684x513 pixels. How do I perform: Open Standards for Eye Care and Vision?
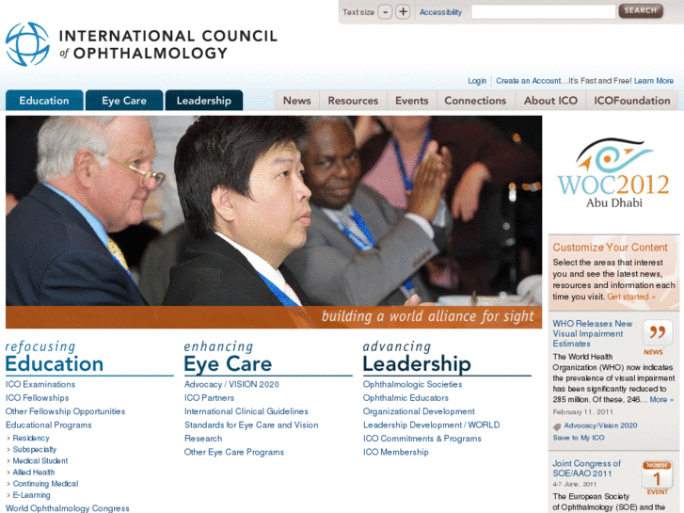point(251,425)
